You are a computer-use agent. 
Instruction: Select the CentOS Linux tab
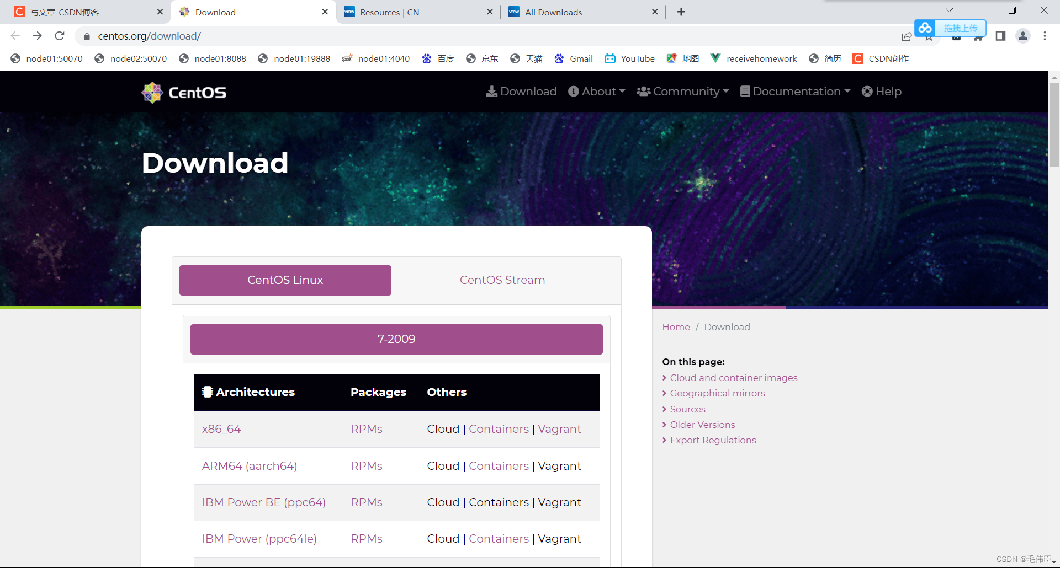285,280
